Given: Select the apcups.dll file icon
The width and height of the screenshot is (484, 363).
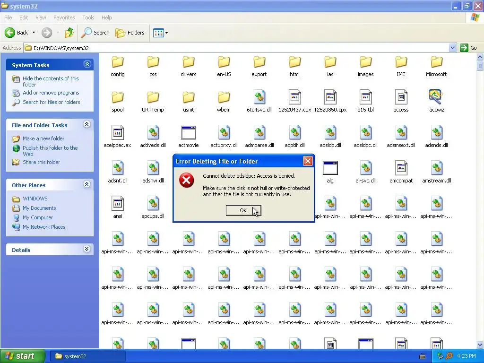Looking at the screenshot, I should (x=153, y=204).
